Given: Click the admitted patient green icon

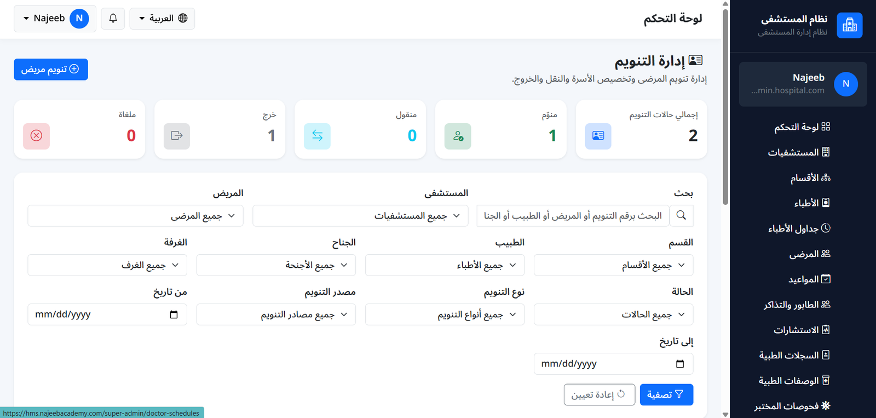Looking at the screenshot, I should tap(458, 136).
